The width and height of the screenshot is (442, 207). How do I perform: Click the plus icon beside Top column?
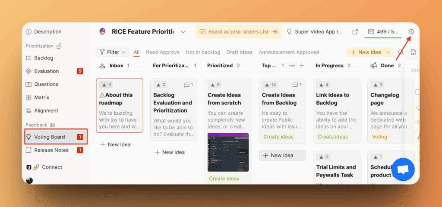click(x=302, y=66)
